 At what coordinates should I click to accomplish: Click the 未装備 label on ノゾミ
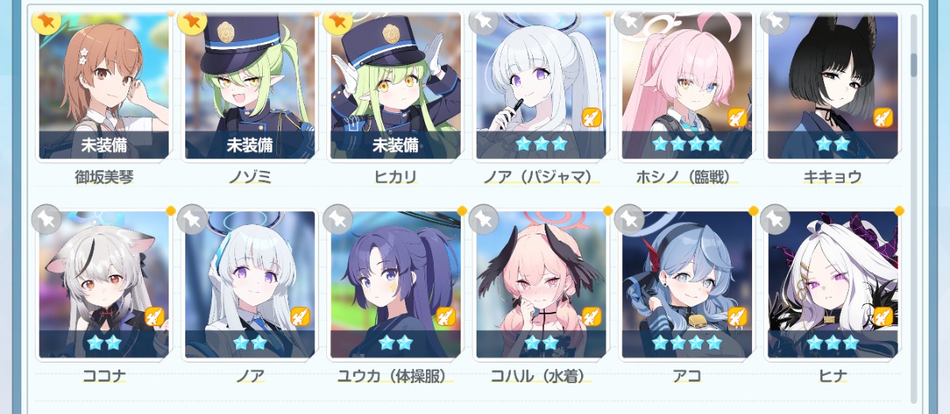[249, 145]
